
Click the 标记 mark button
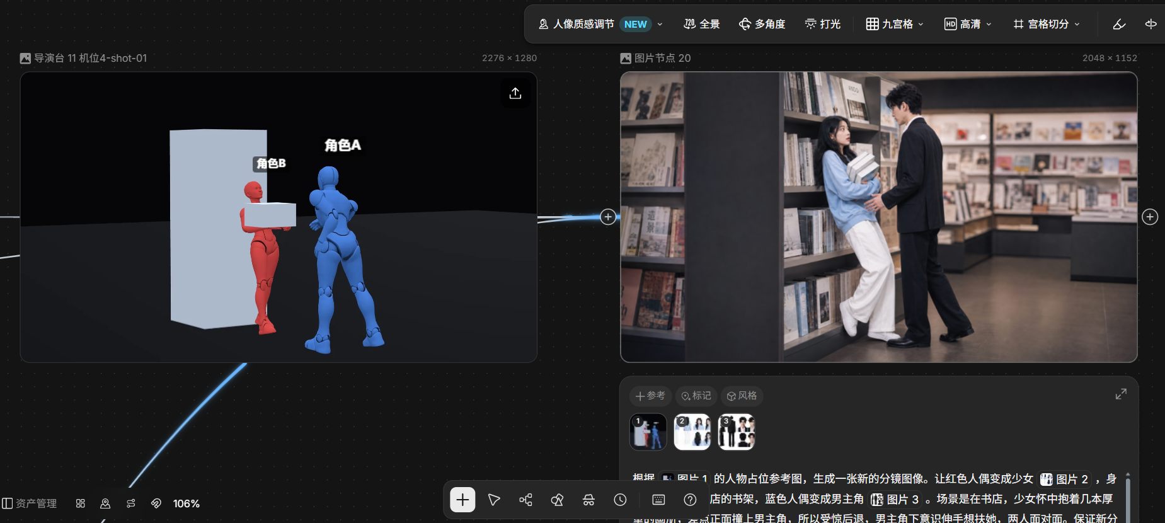[x=696, y=396]
